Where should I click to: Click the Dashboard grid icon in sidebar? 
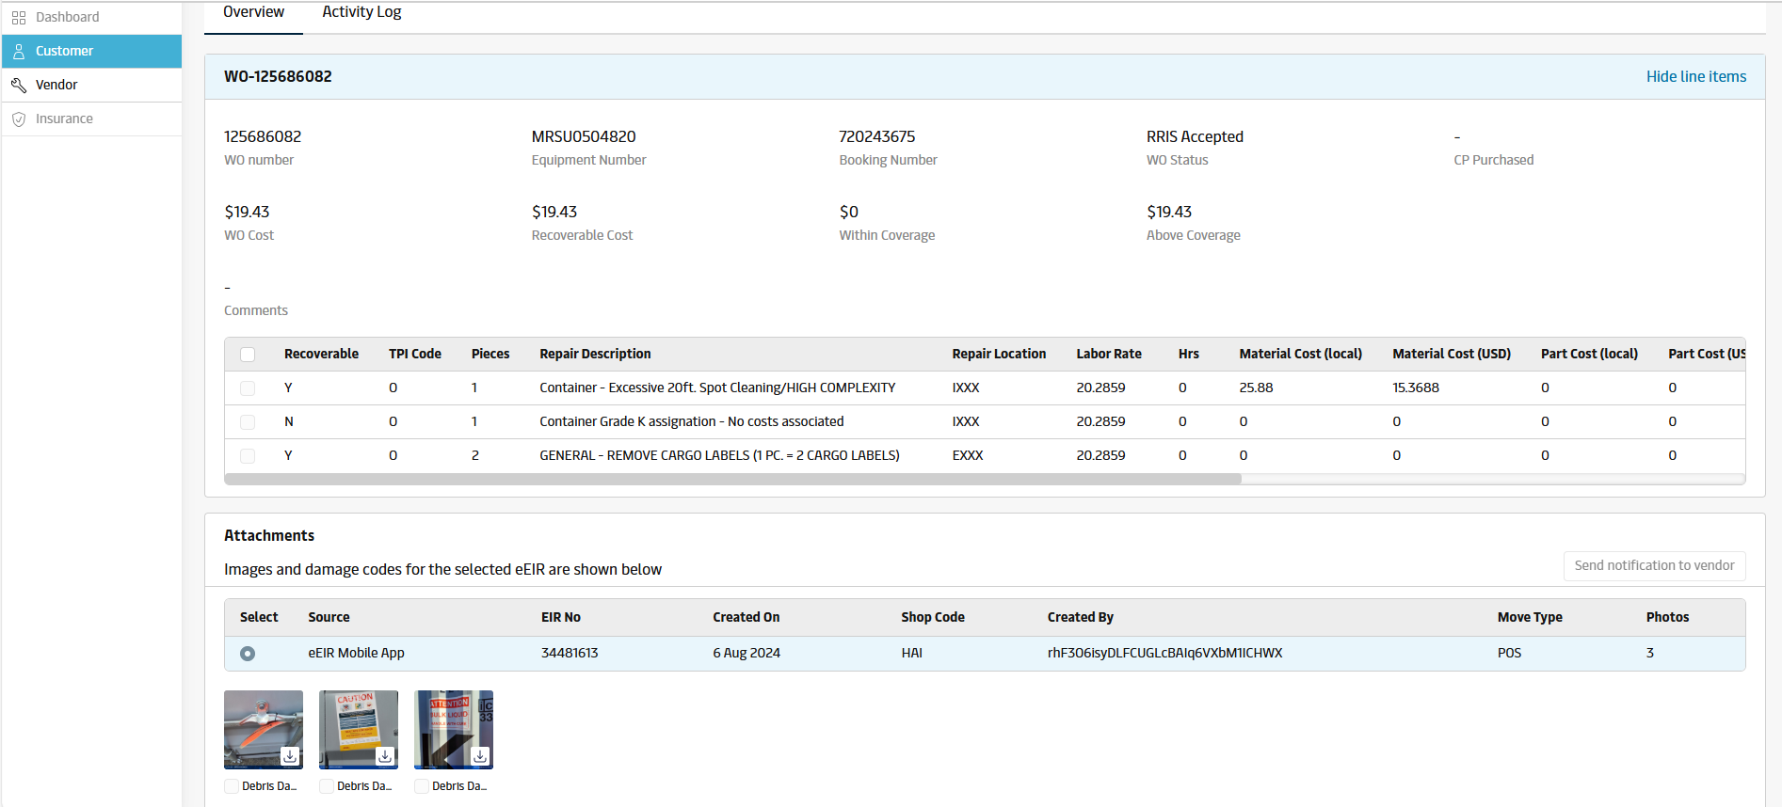tap(19, 18)
